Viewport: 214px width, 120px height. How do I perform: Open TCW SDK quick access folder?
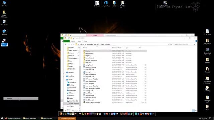coord(71,69)
